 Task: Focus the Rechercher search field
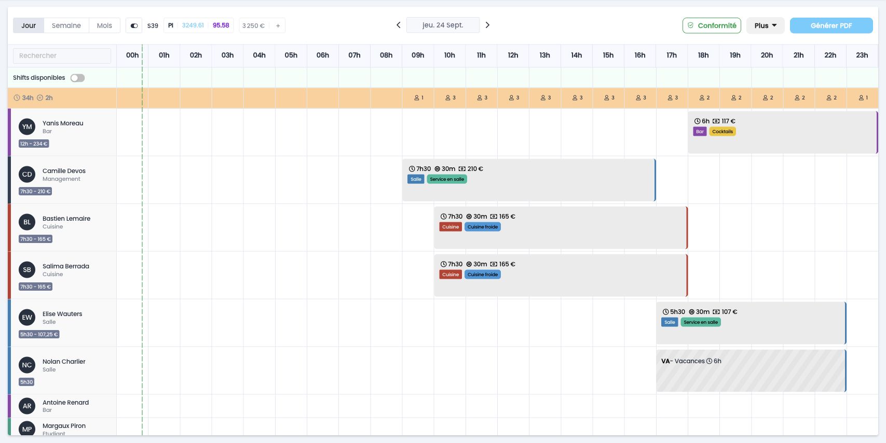click(x=62, y=55)
